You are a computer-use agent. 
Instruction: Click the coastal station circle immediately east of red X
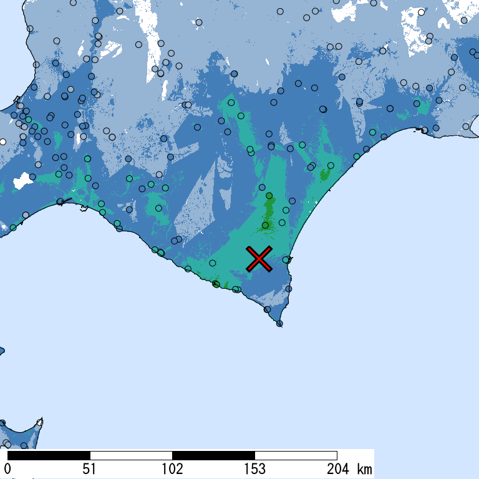(x=286, y=260)
